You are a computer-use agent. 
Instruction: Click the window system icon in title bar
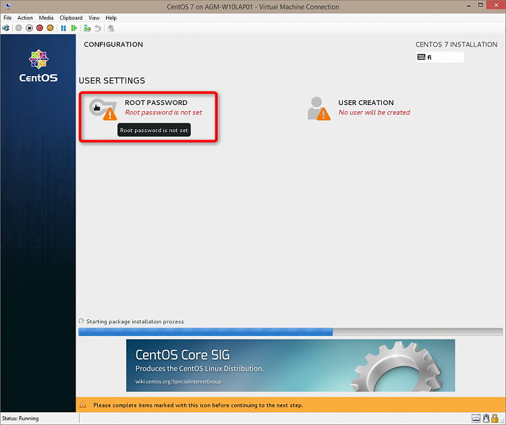tap(7, 6)
